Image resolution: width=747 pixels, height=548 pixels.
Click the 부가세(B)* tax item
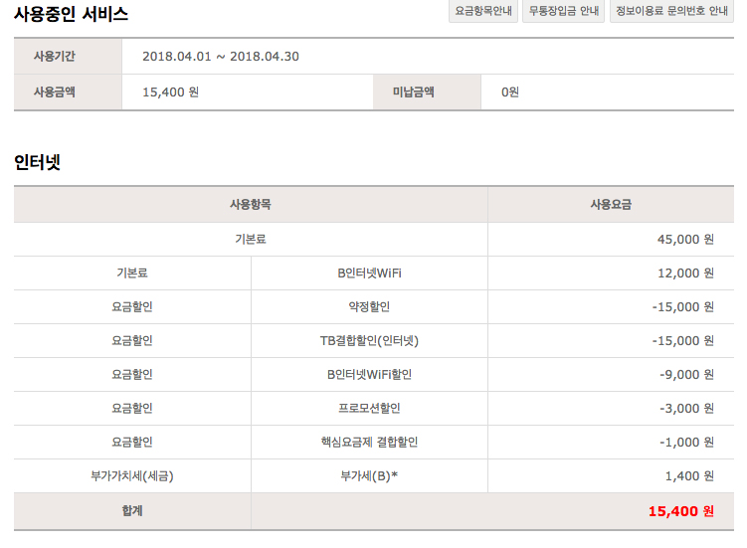(x=369, y=475)
